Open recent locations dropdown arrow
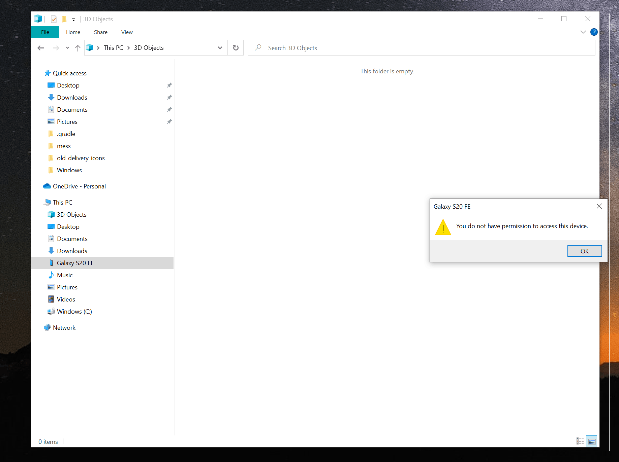 pyautogui.click(x=67, y=48)
